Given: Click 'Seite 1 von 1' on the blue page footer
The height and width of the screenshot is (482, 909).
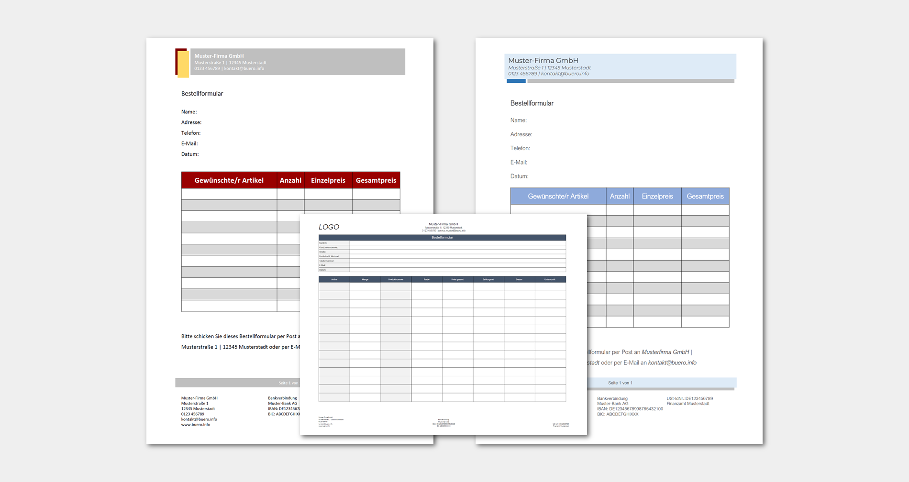Looking at the screenshot, I should pos(620,383).
